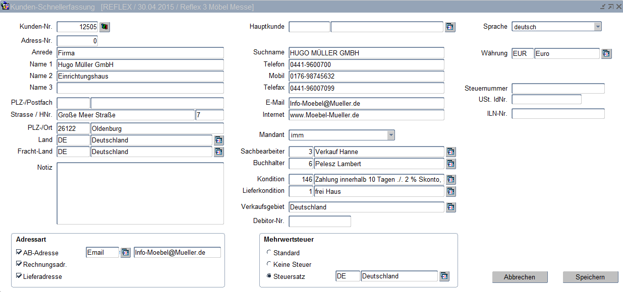Select the Standard Mehrwertsteuer radio button
Image resolution: width=623 pixels, height=292 pixels.
(x=269, y=252)
